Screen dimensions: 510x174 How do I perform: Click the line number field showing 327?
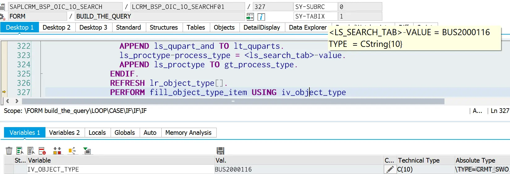(273, 7)
